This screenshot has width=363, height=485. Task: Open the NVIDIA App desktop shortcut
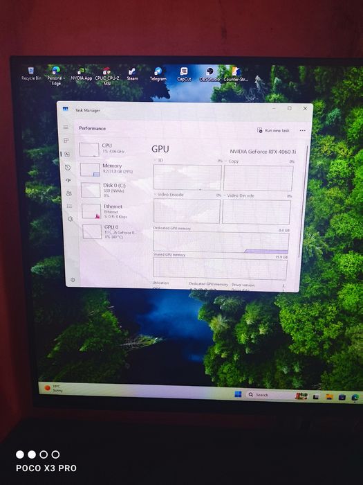pyautogui.click(x=81, y=75)
